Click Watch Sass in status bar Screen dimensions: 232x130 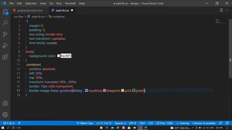(x=85, y=123)
